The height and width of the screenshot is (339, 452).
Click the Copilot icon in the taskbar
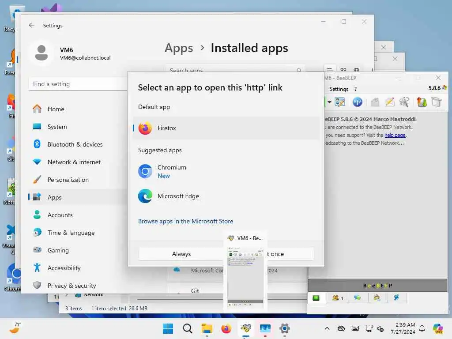point(438,328)
